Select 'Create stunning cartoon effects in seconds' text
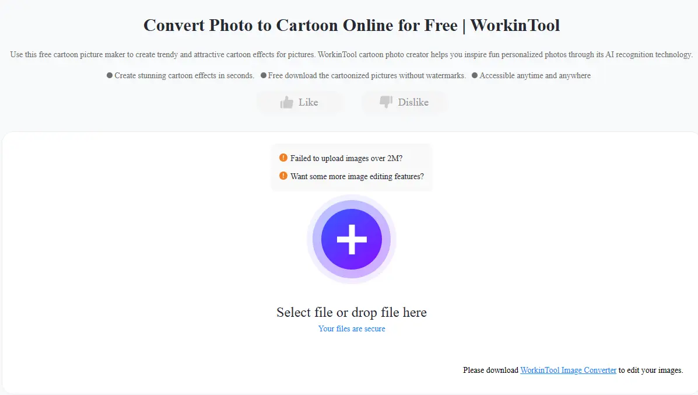This screenshot has width=698, height=395. pos(184,76)
